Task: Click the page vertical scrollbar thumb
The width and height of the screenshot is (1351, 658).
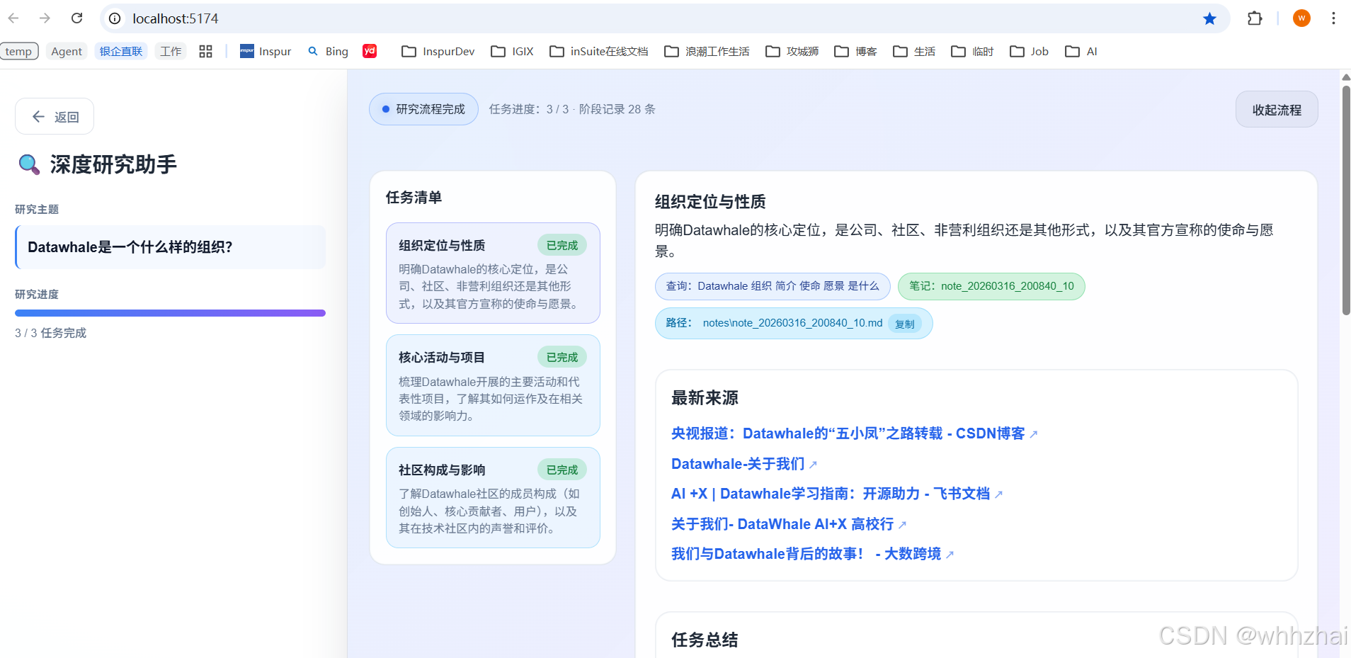Action: pos(1346,200)
